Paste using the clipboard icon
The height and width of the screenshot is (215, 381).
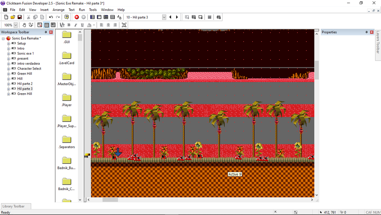click(42, 17)
